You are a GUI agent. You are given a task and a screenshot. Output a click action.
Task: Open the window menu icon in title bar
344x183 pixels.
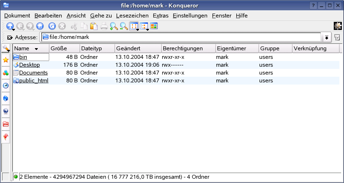tap(6, 5)
